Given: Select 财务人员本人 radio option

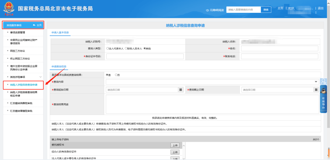Looking at the screenshot, I should pos(126,48).
